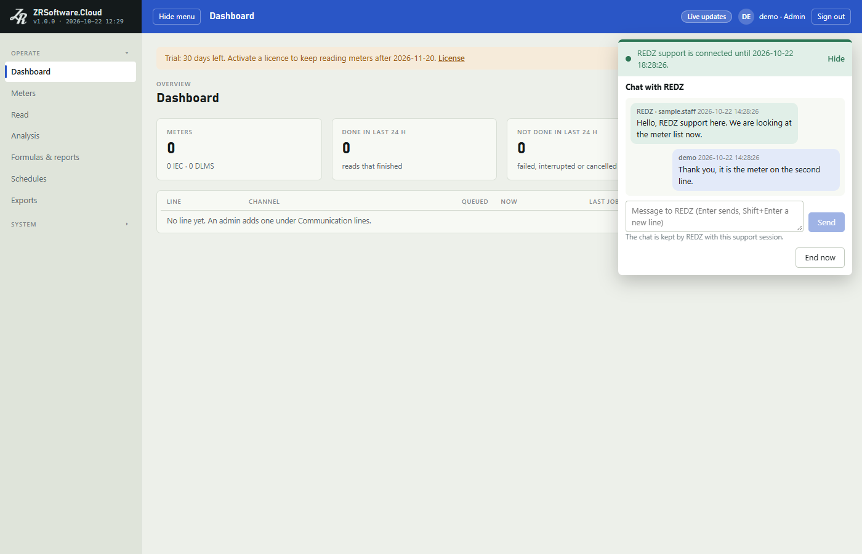
Task: Expand the SYSTEM sidebar section
Action: coord(70,225)
